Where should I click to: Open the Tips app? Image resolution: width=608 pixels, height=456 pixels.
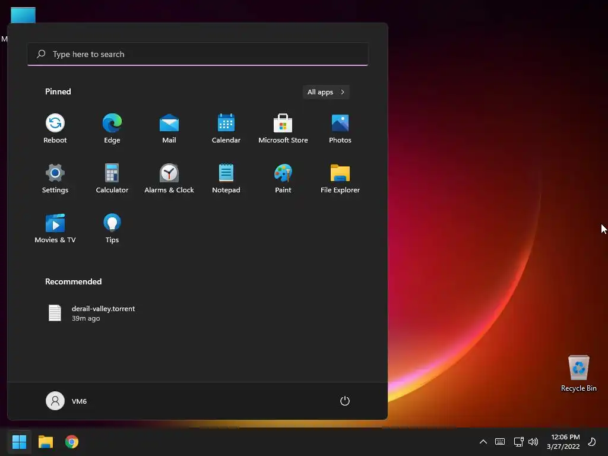click(x=112, y=229)
